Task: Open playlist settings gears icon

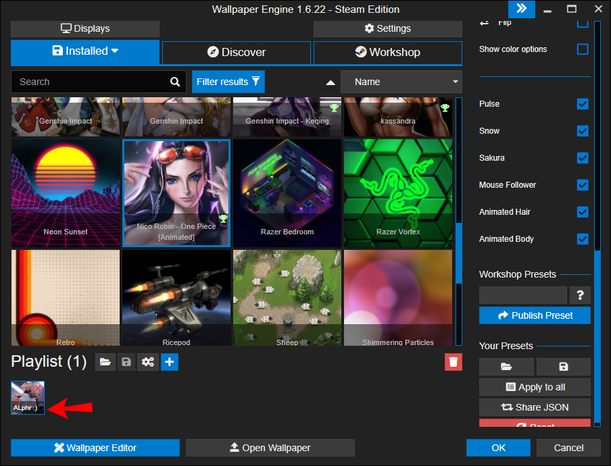Action: [148, 363]
